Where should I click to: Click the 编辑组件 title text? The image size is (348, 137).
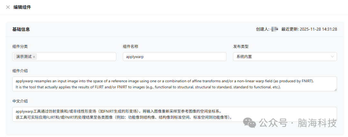[22, 7]
